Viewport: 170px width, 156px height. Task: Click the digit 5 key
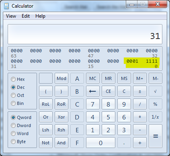tap(109, 117)
